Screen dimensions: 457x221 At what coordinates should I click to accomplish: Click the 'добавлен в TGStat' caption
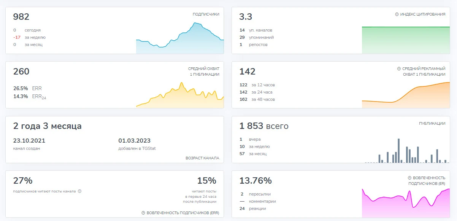pyautogui.click(x=137, y=148)
